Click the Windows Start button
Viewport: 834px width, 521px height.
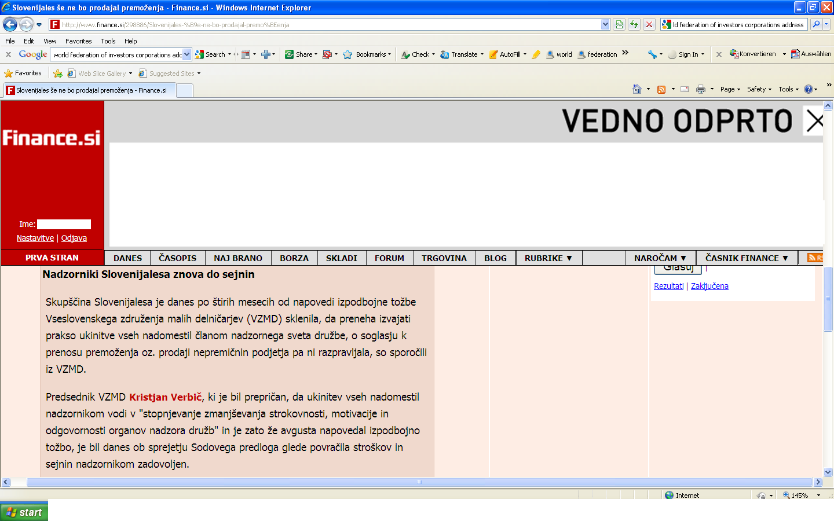24,512
